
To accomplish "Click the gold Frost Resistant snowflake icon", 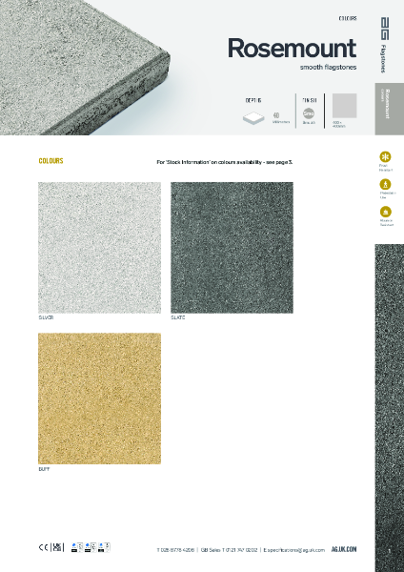I will [385, 156].
